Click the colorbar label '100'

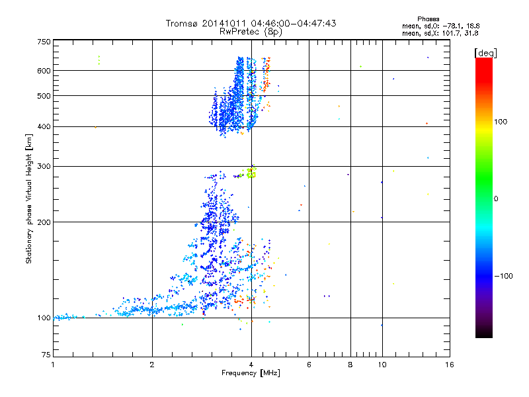[x=501, y=122]
